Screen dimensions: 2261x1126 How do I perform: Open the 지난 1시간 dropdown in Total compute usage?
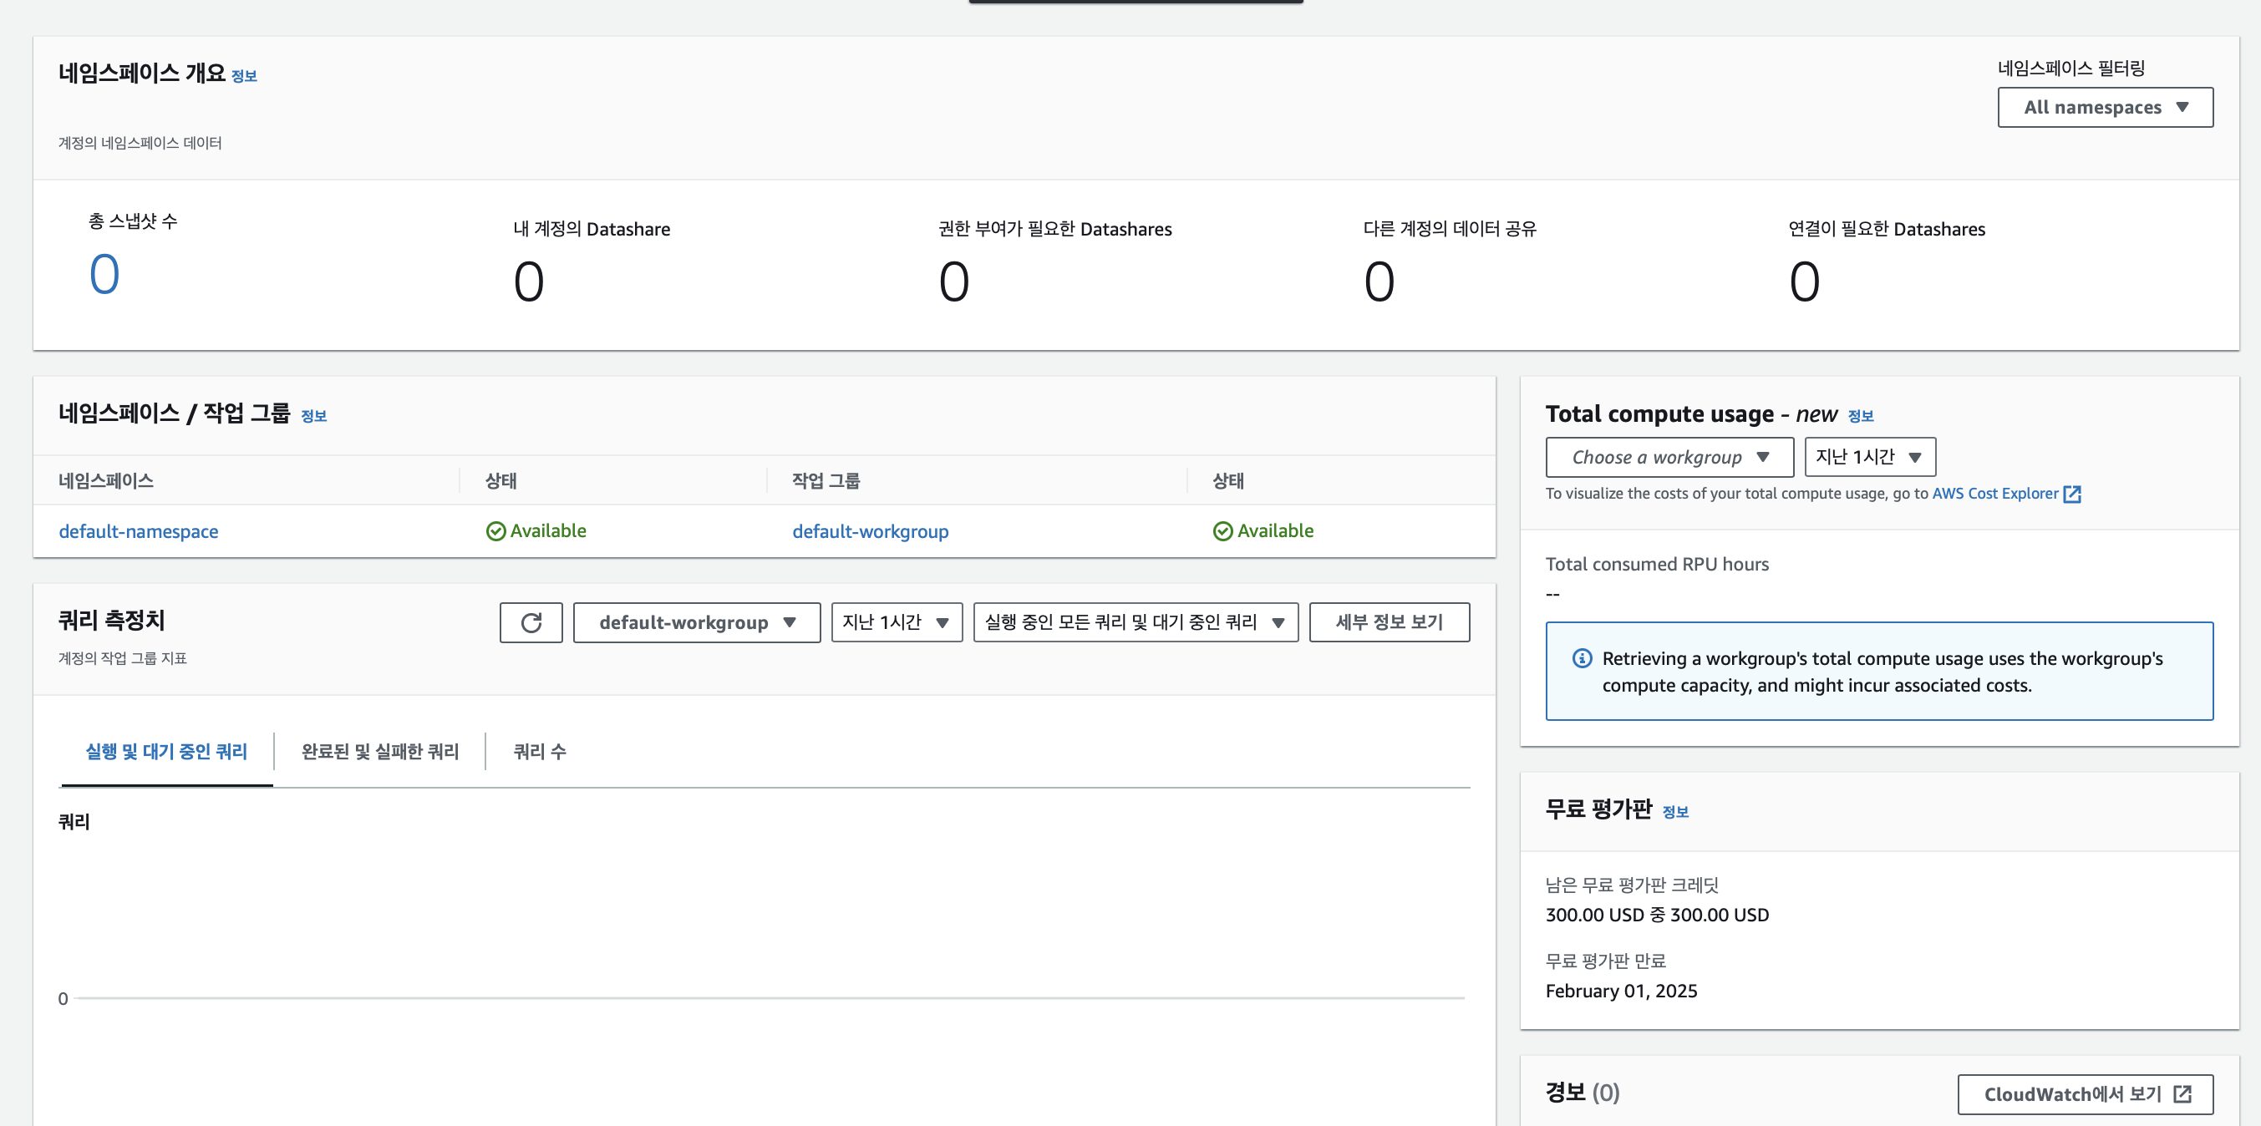[x=1869, y=457]
